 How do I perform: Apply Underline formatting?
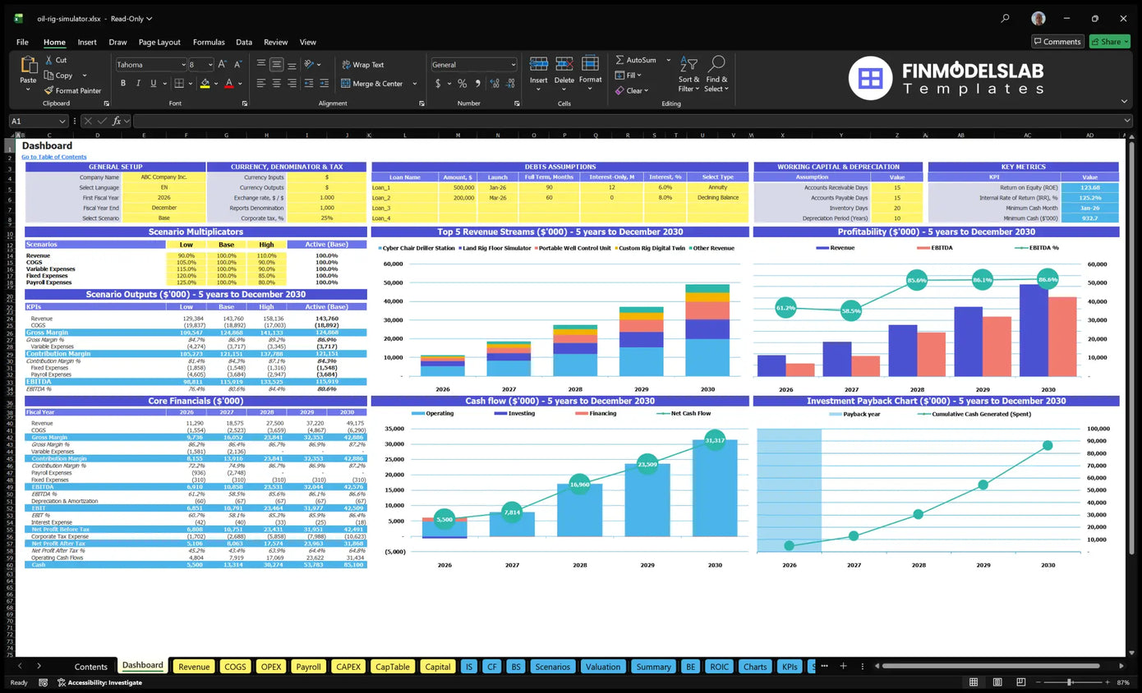pyautogui.click(x=154, y=83)
